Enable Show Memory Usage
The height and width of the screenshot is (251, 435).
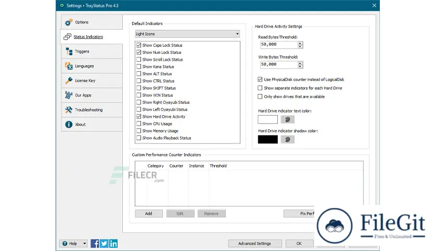(139, 131)
